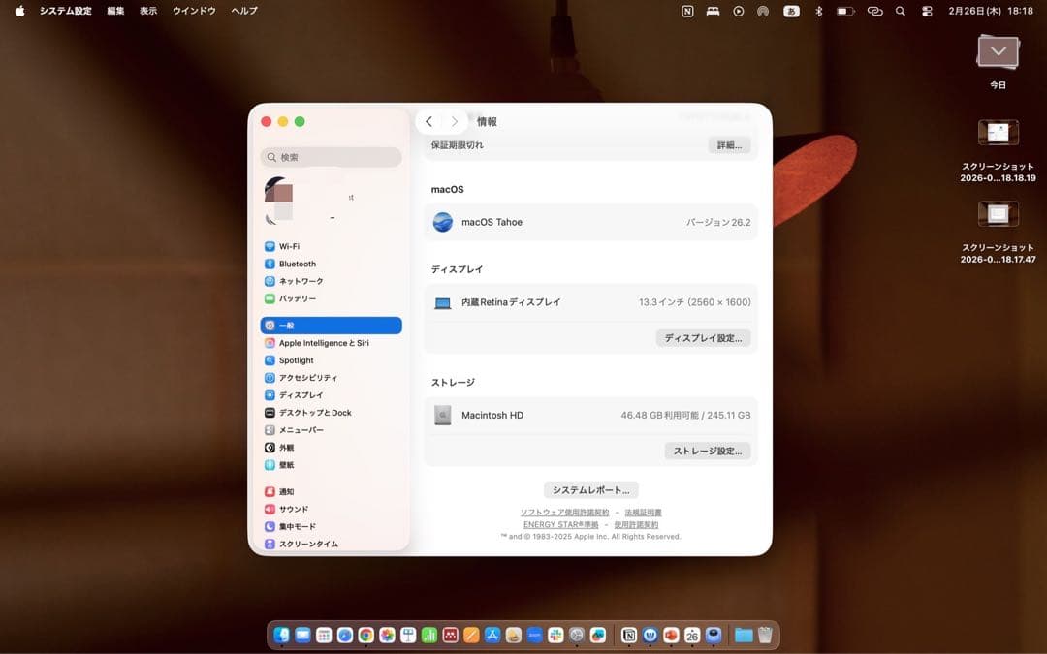
Task: Open ソフトウェア使用許諾契約 link
Action: coord(565,513)
